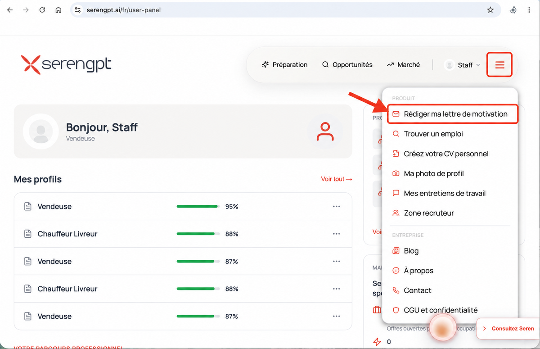Image resolution: width=540 pixels, height=349 pixels.
Task: Bookmark this page with the star icon
Action: click(x=490, y=10)
